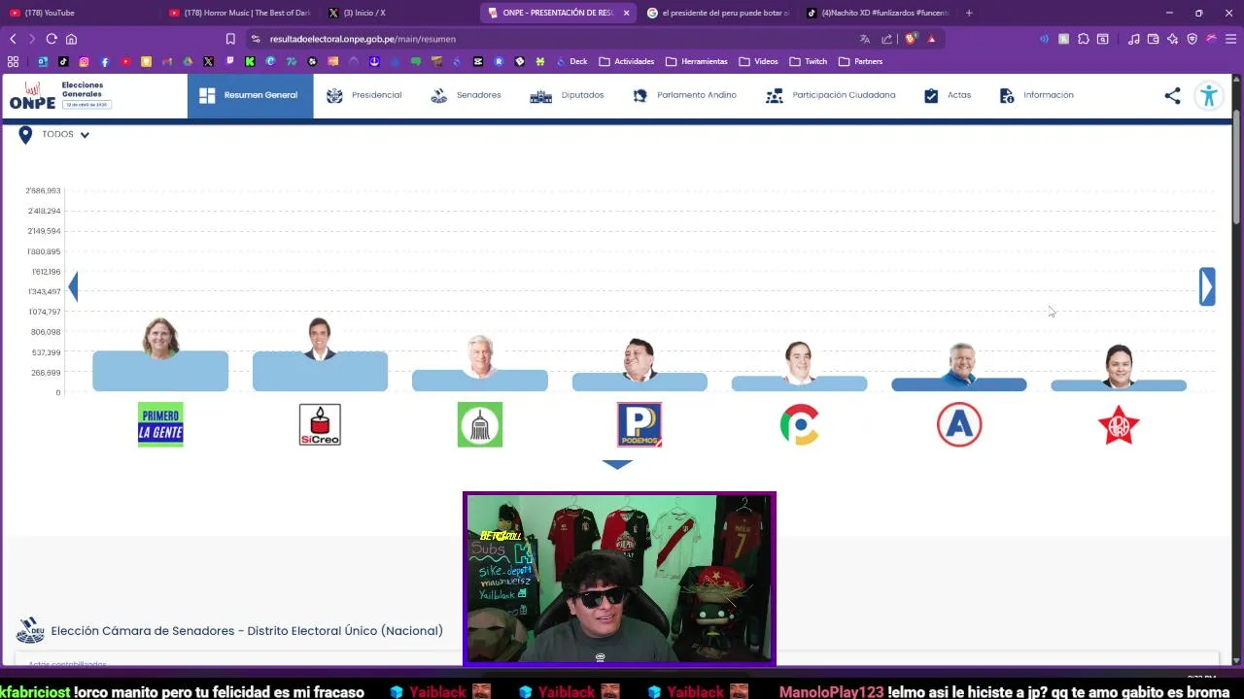This screenshot has height=699, width=1244.
Task: Open the browser wallet icon
Action: tap(1153, 39)
